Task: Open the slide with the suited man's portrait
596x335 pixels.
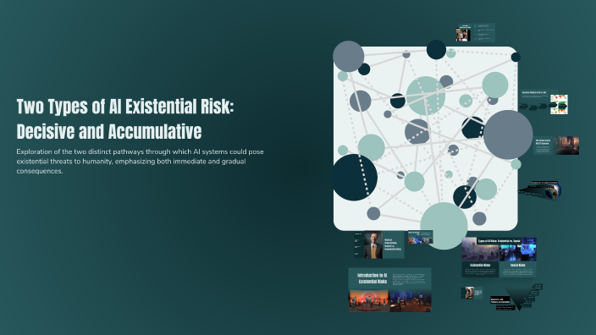Action: click(378, 244)
